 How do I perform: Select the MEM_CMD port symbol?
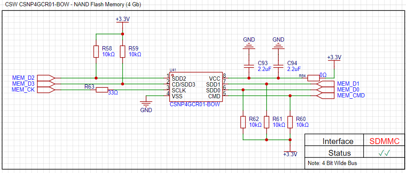click(x=325, y=96)
